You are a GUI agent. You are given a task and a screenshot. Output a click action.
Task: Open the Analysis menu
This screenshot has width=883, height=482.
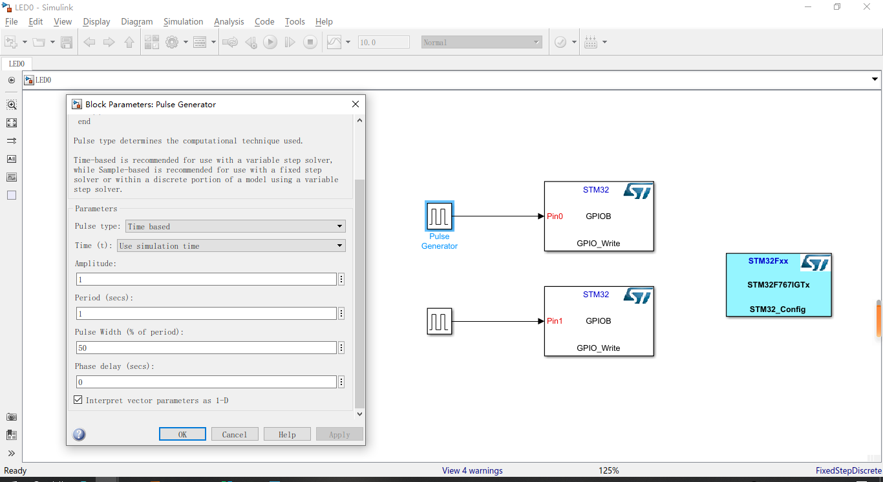[x=229, y=21]
